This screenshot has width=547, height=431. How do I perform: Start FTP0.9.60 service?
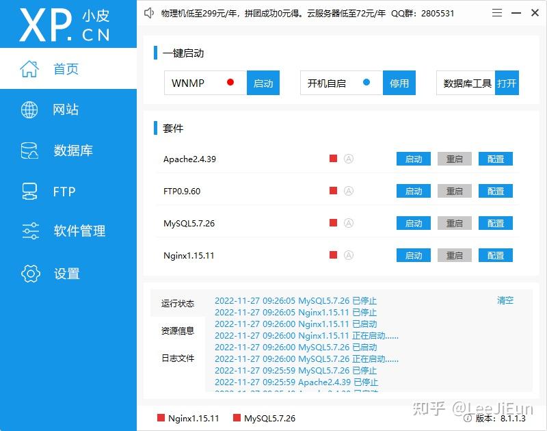click(414, 191)
